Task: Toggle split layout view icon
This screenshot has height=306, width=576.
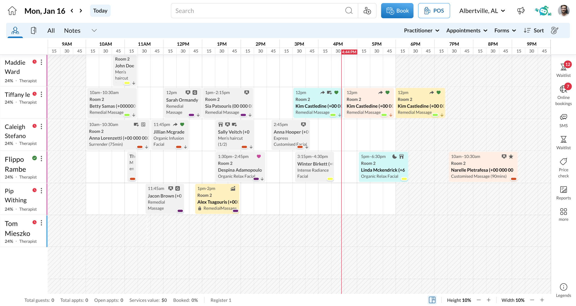Action: [x=432, y=300]
